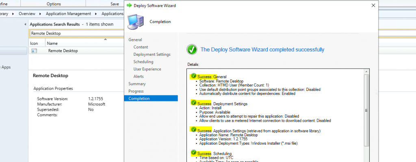Select Scheduling step in wizard sidebar
416x162 pixels.
tap(143, 62)
